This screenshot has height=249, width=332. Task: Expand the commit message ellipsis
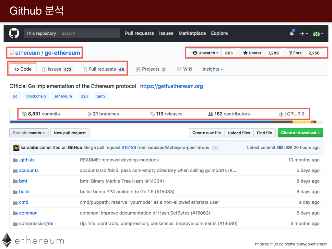[215, 148]
